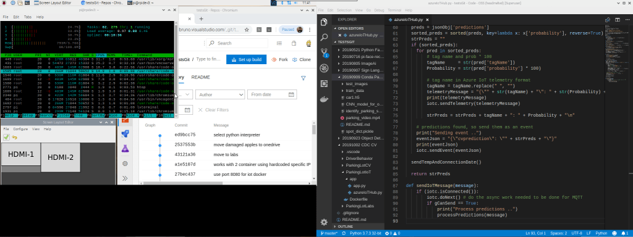Screen dimensions: 633x237
Task: Launch the web browser globe from the taskbar
Action: pyautogui.click(x=13, y=2)
